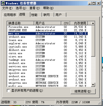This screenshot has width=103, height=106.
Task: Select svchost.exe using 2,676 K
Action: (48, 76)
